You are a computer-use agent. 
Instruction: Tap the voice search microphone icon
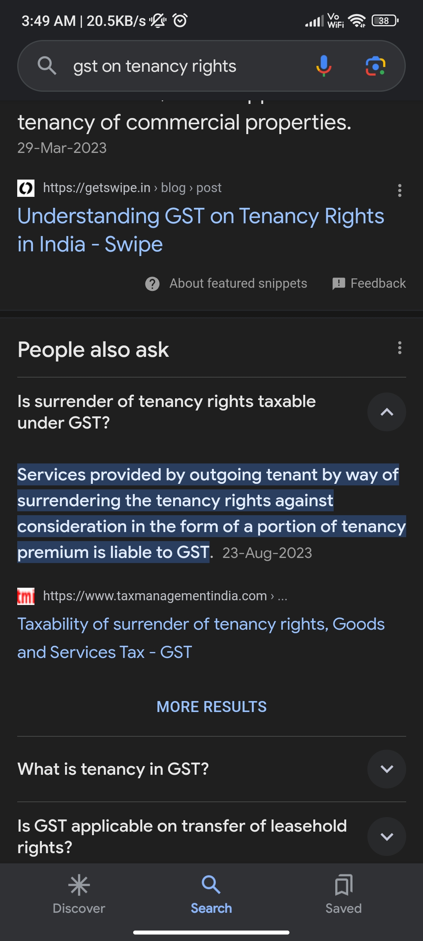(x=324, y=66)
